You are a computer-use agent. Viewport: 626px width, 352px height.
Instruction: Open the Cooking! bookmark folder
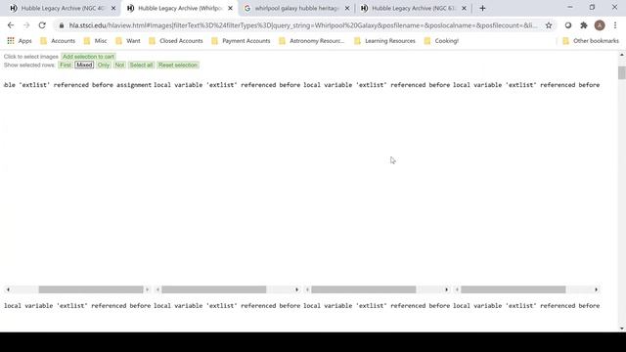tap(441, 41)
